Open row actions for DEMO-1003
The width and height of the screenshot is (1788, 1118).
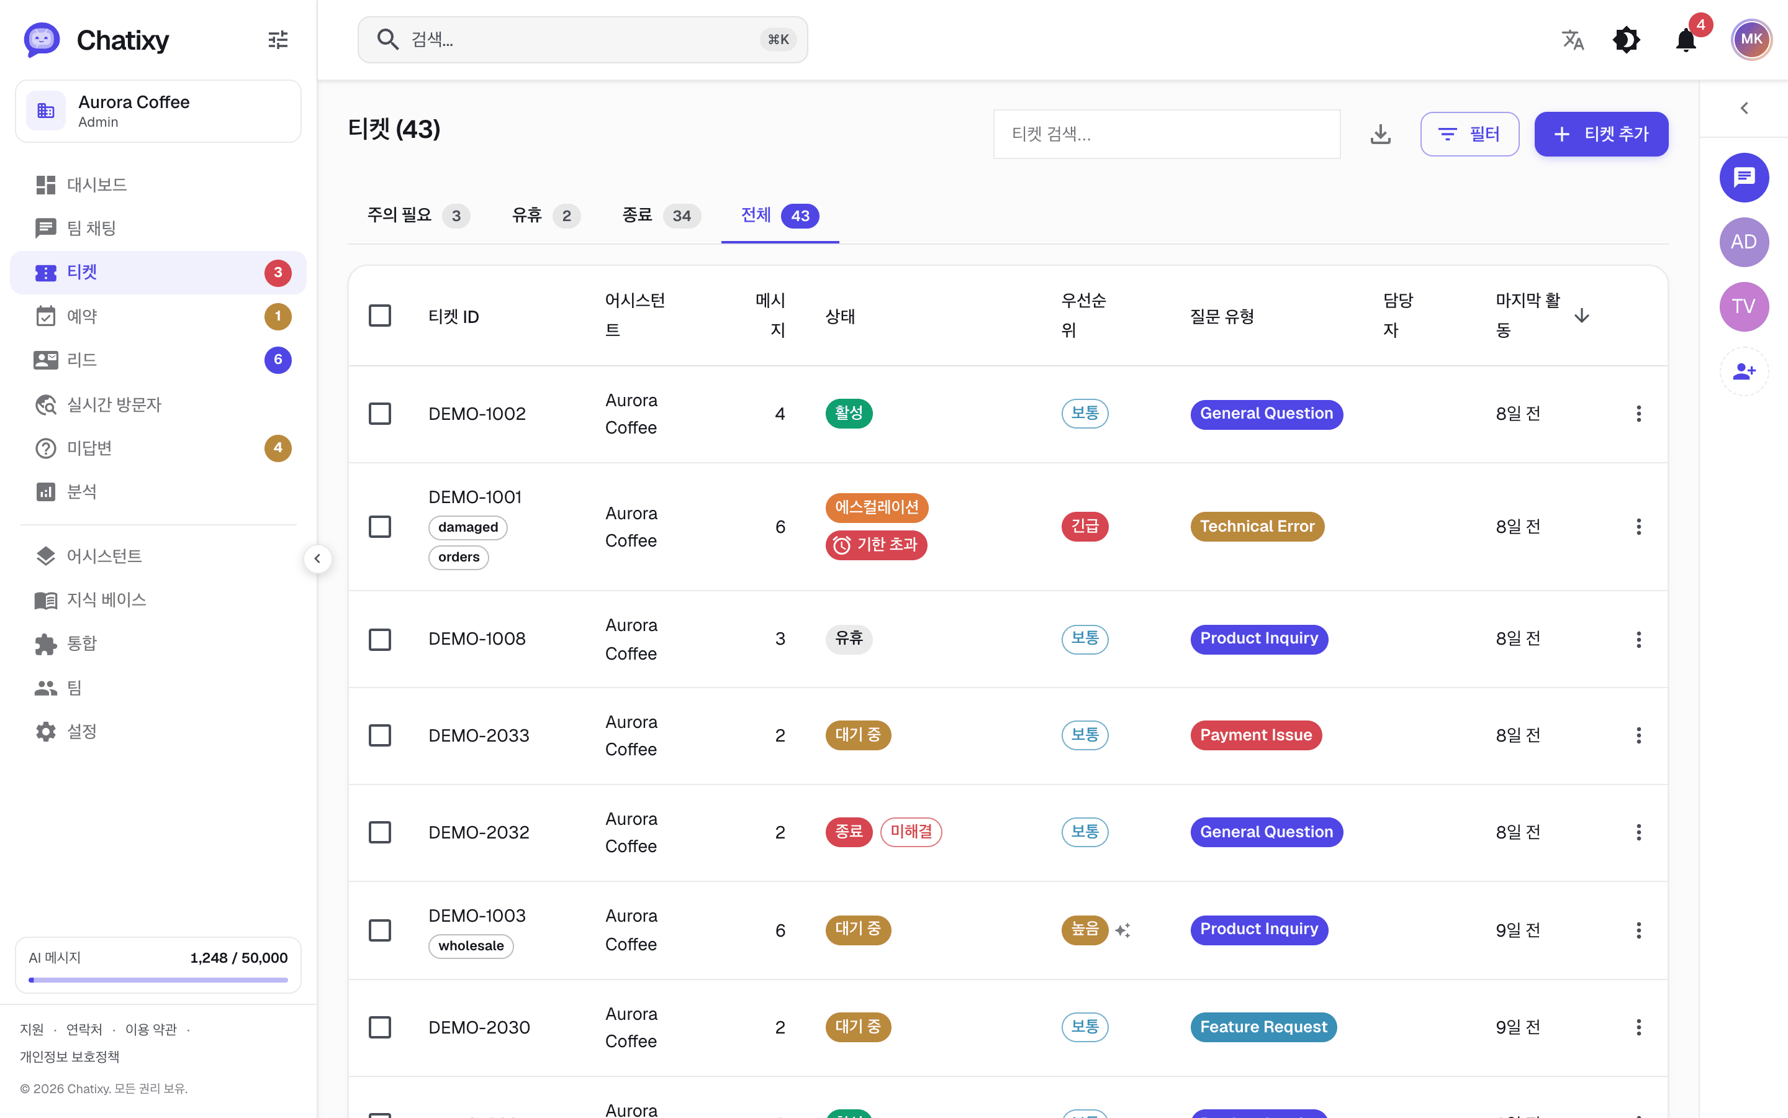point(1638,930)
